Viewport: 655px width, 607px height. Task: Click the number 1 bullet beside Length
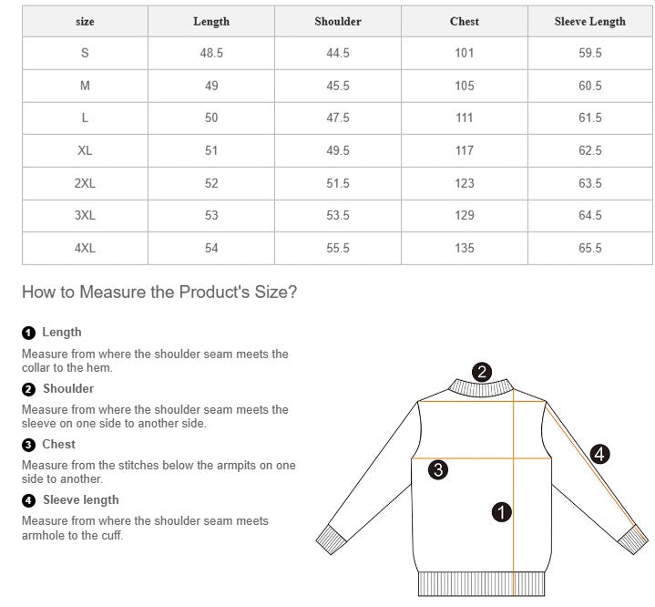pos(28,333)
